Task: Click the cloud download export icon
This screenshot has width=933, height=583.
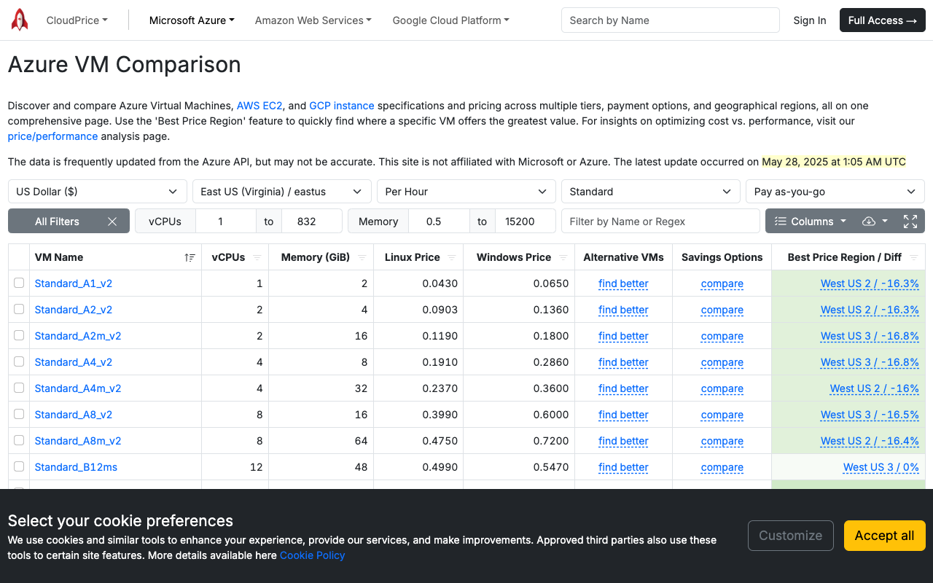Action: [874, 222]
